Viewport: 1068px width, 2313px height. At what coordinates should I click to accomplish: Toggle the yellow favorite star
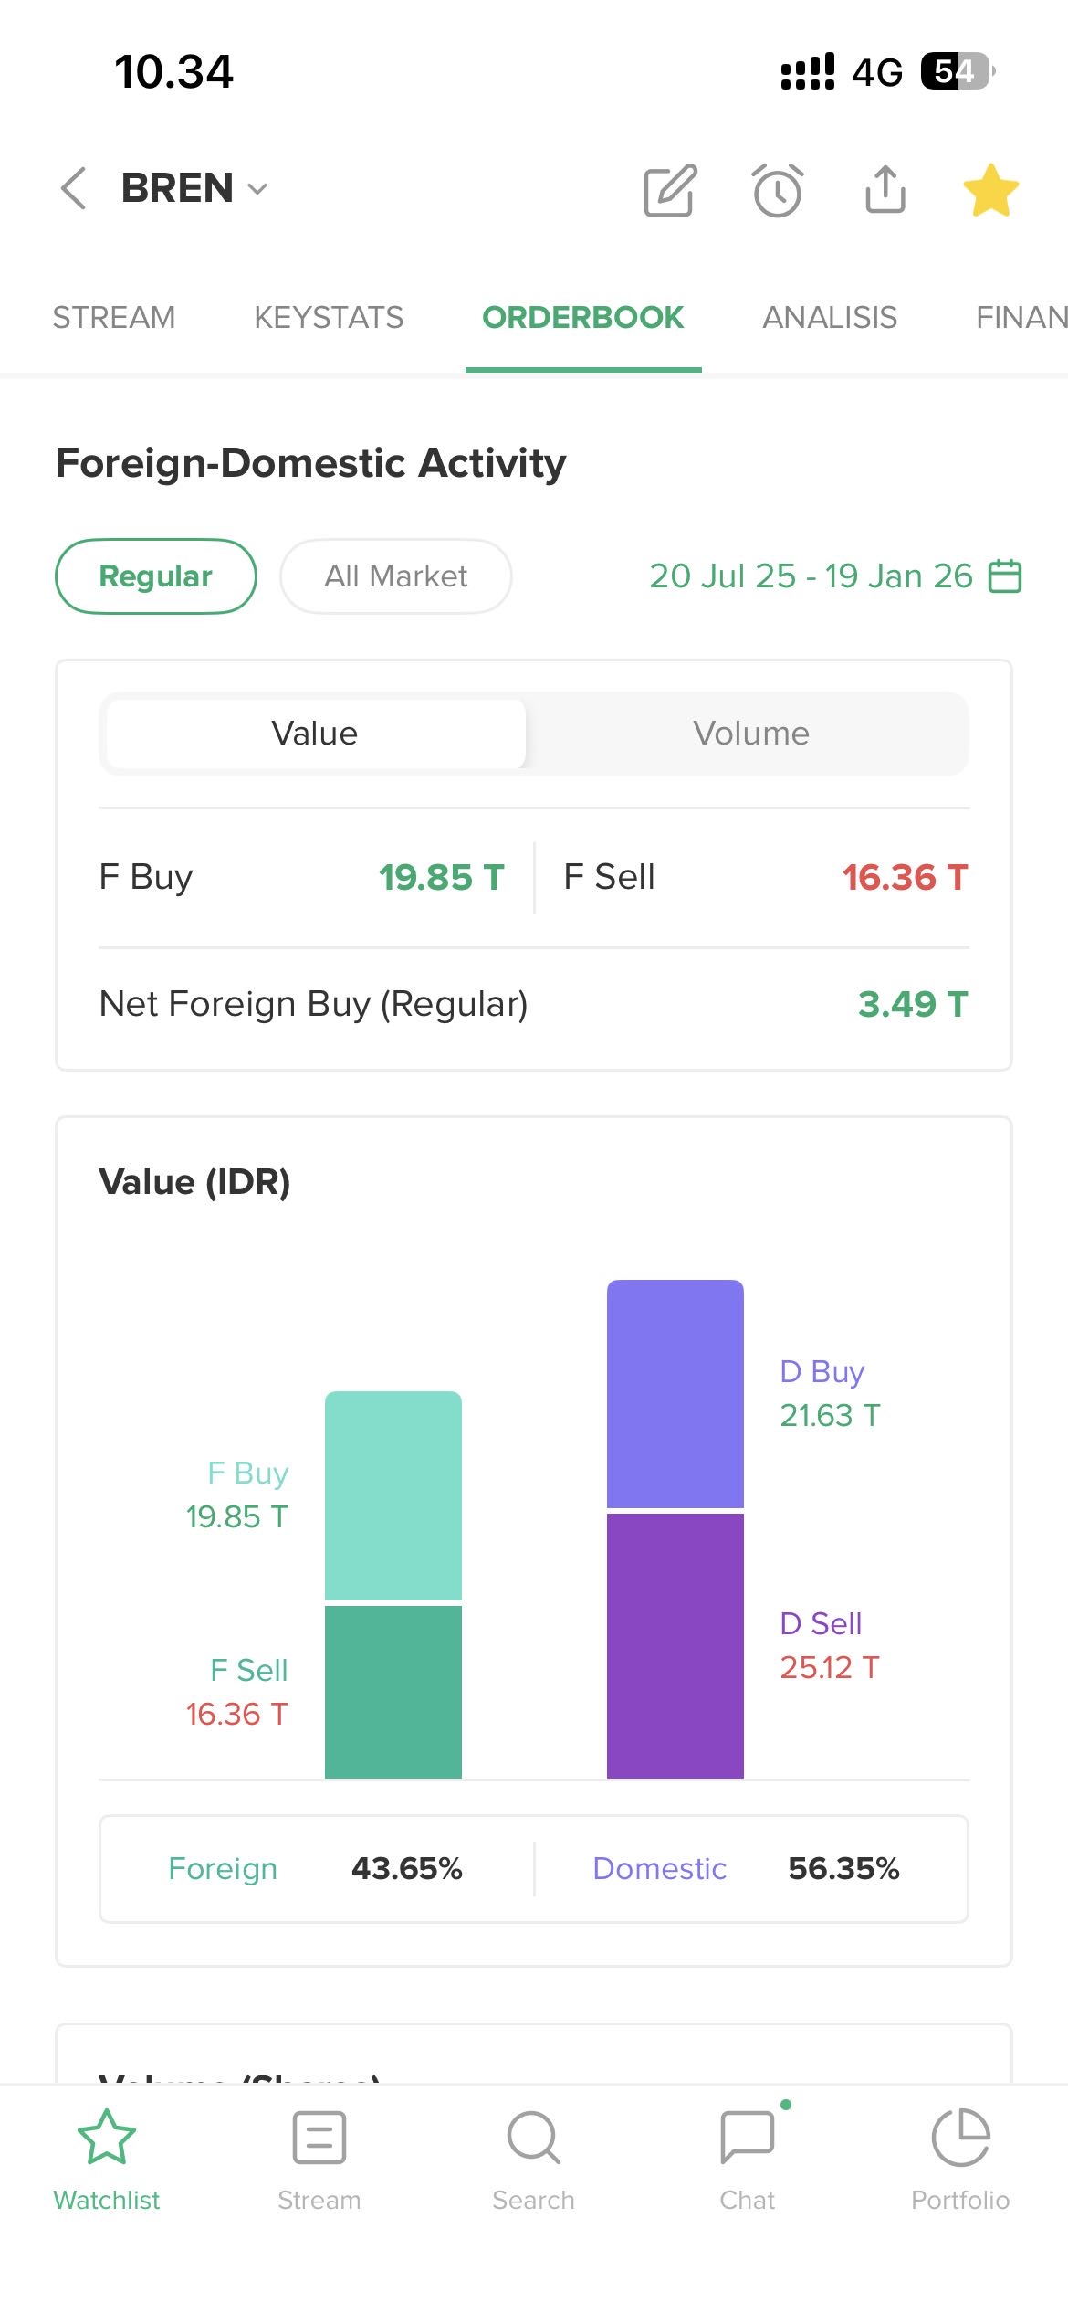coord(990,191)
